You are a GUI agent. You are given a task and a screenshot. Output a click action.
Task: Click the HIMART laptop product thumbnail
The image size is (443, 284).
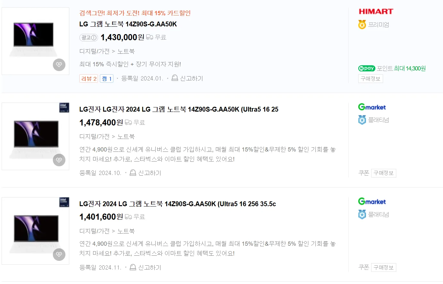click(35, 41)
